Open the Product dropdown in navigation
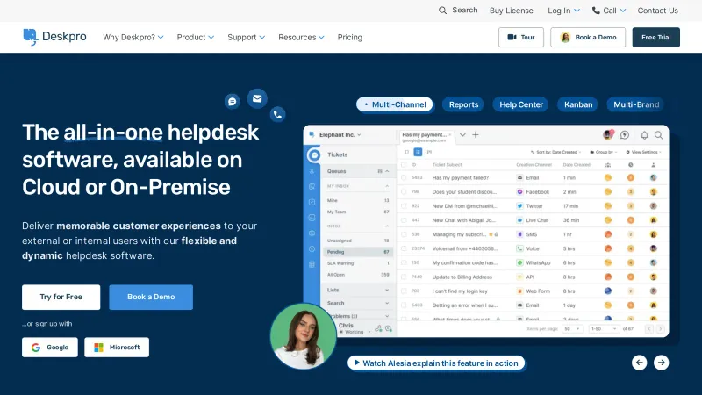 coord(196,37)
